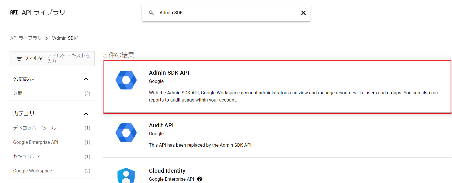Open the Admin SDK API result
The image size is (452, 183).
pyautogui.click(x=277, y=87)
